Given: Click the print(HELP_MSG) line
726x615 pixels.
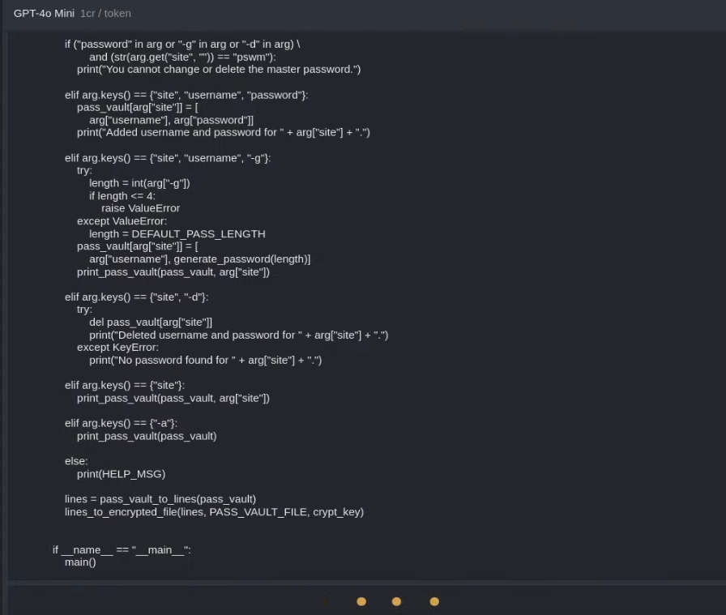Looking at the screenshot, I should click(121, 474).
